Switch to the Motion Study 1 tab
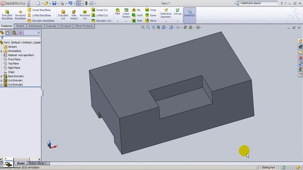The width and height of the screenshot is (303, 170). pyautogui.click(x=38, y=163)
